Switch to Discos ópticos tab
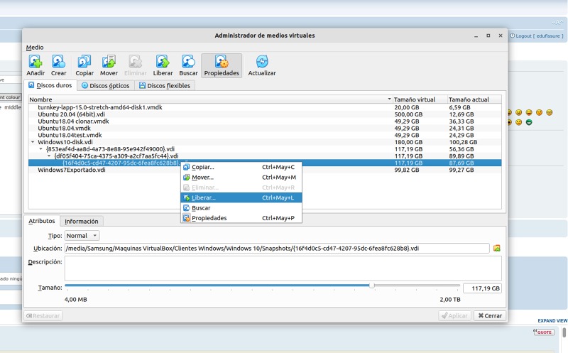The height and width of the screenshot is (353, 568). pyautogui.click(x=106, y=86)
